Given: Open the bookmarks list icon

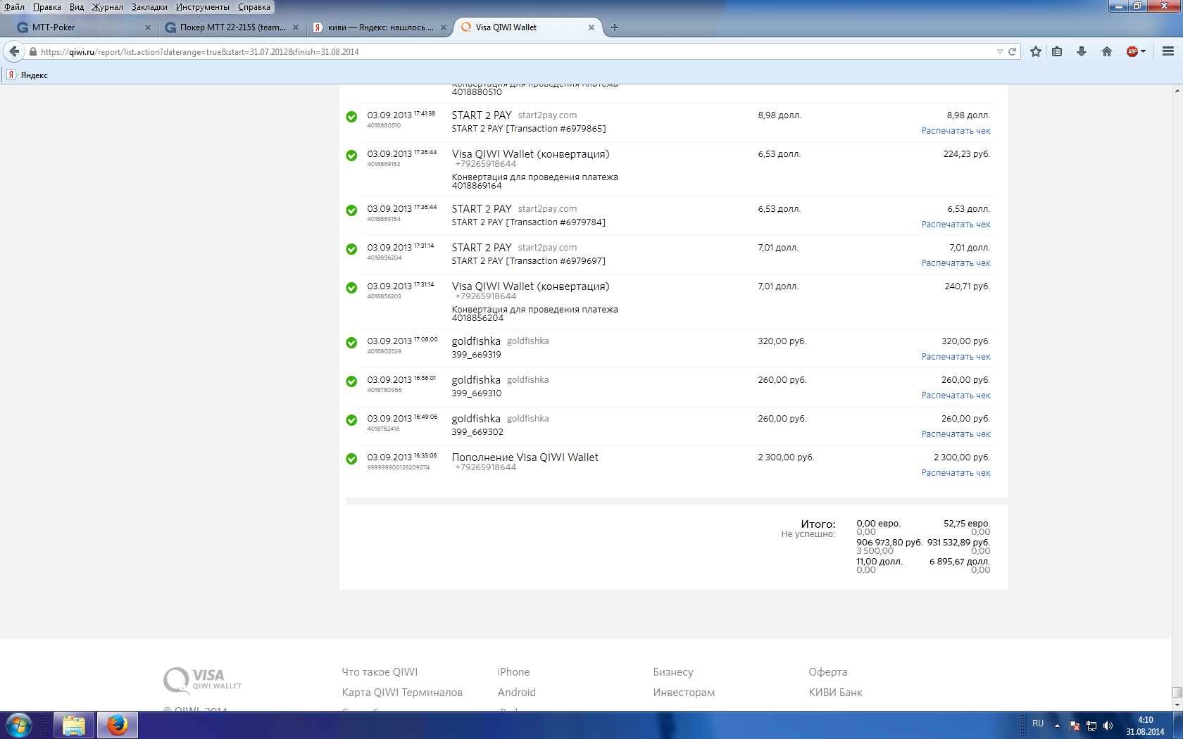Looking at the screenshot, I should pos(1057,51).
